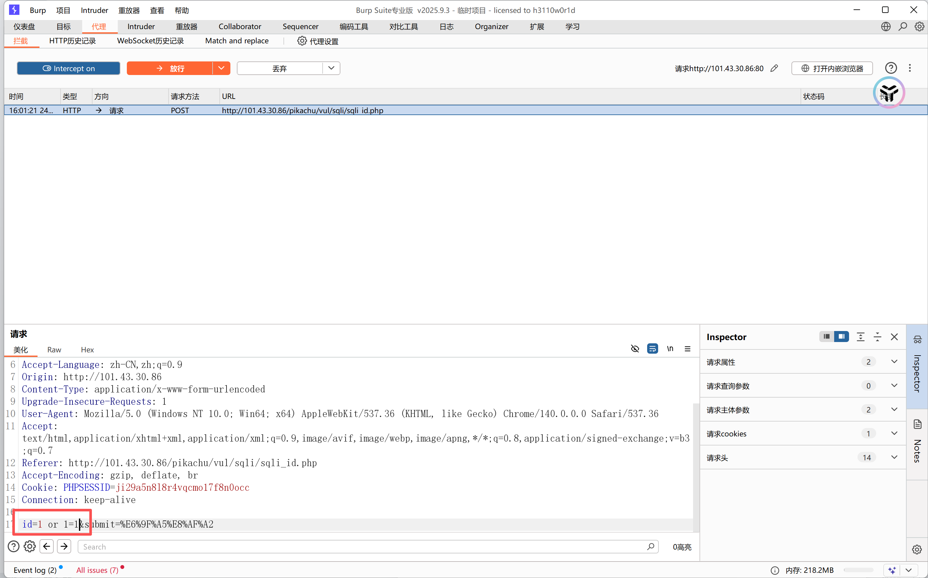Image resolution: width=928 pixels, height=578 pixels.
Task: Expand the 请求属性 section chevron
Action: coord(894,362)
